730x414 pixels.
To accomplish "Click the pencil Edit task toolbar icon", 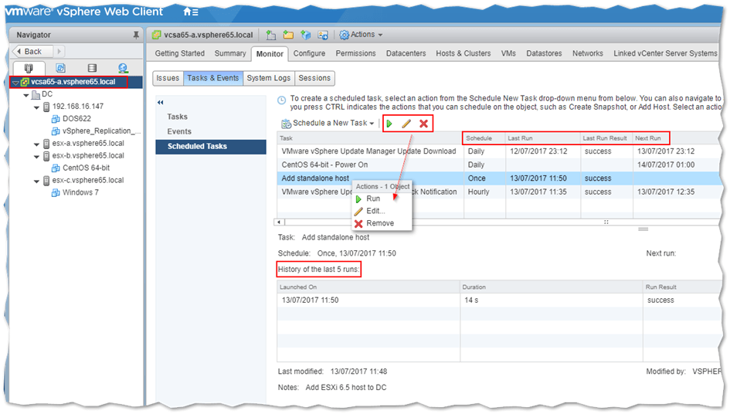I will click(x=406, y=124).
